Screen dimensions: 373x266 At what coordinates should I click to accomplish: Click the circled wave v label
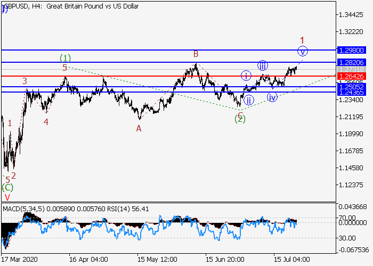(303, 52)
